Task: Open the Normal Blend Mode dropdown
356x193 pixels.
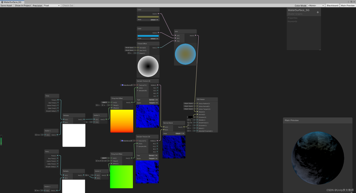Action: 180,134
